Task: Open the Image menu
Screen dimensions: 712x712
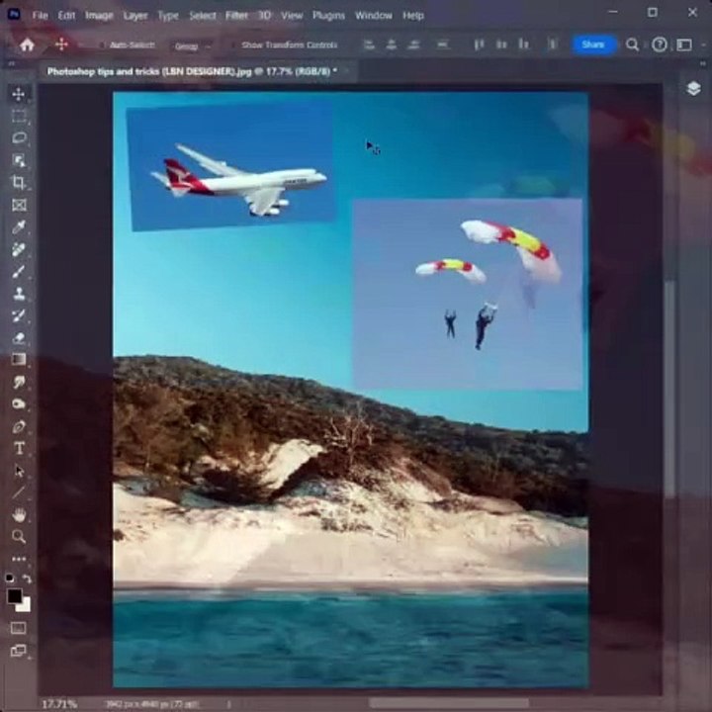Action: tap(99, 16)
